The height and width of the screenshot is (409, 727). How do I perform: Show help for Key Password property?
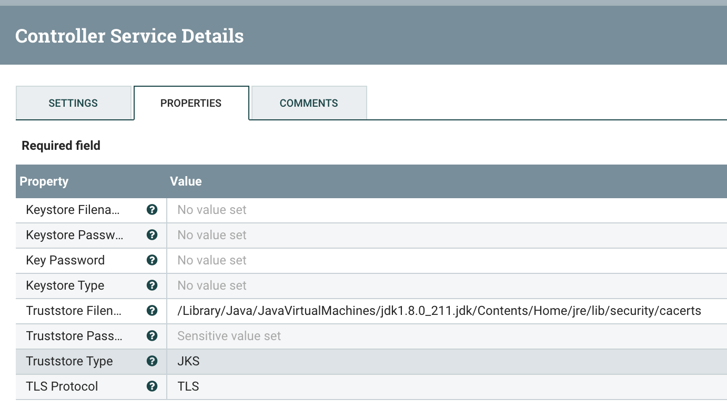152,260
